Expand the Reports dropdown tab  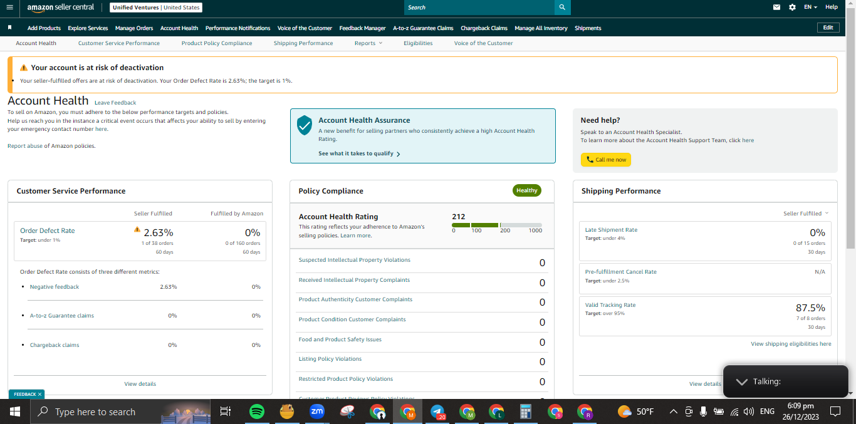tap(368, 43)
